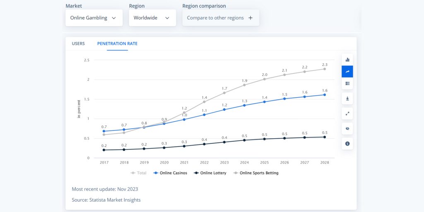Image resolution: width=424 pixels, height=212 pixels.
Task: Open Compare to other regions selector
Action: pyautogui.click(x=220, y=18)
